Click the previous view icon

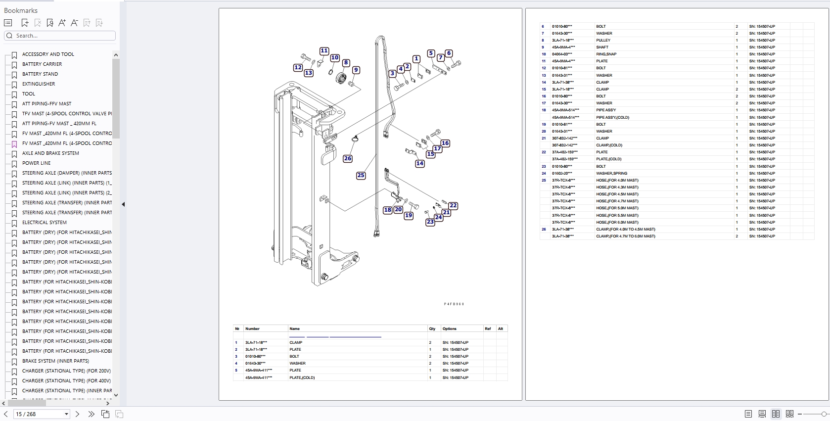point(105,414)
